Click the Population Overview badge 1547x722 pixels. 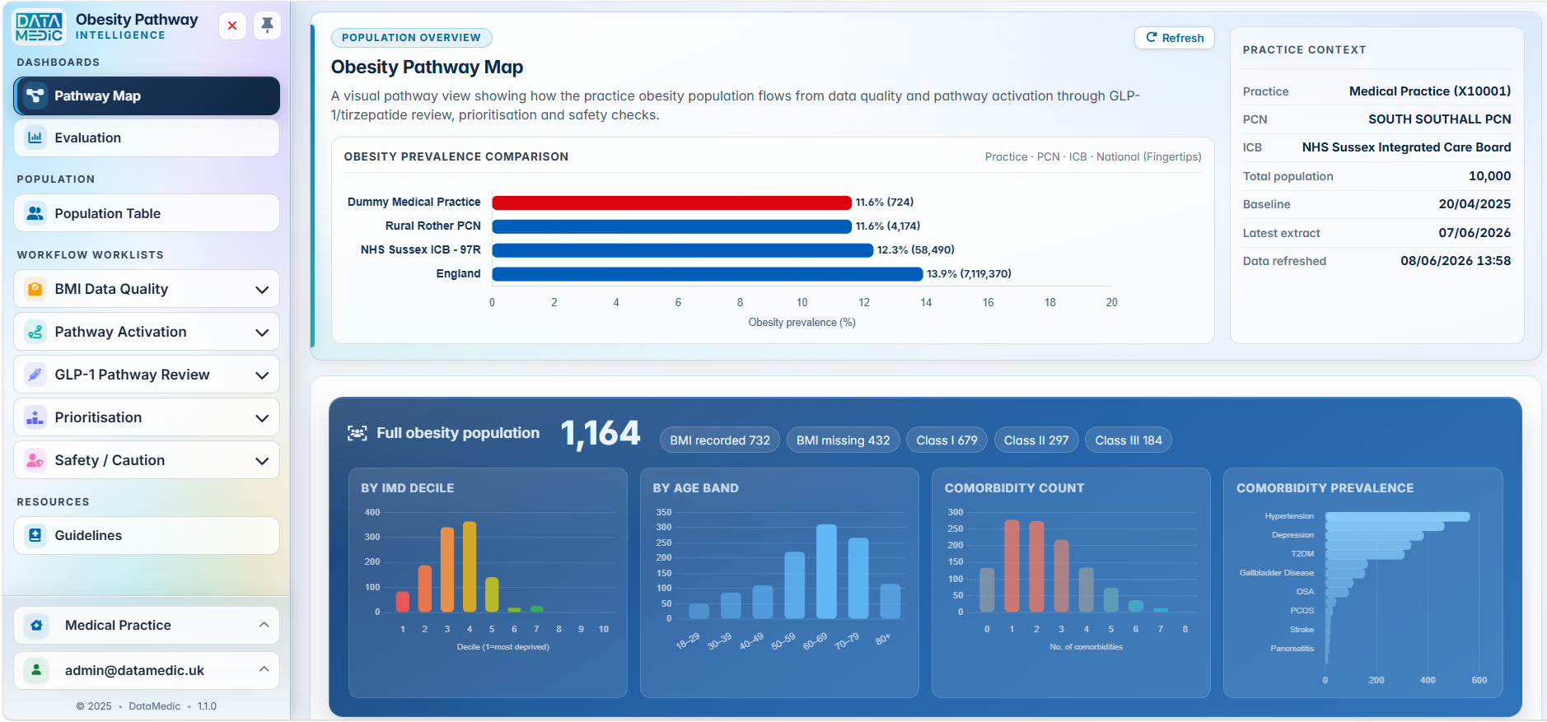click(x=411, y=38)
